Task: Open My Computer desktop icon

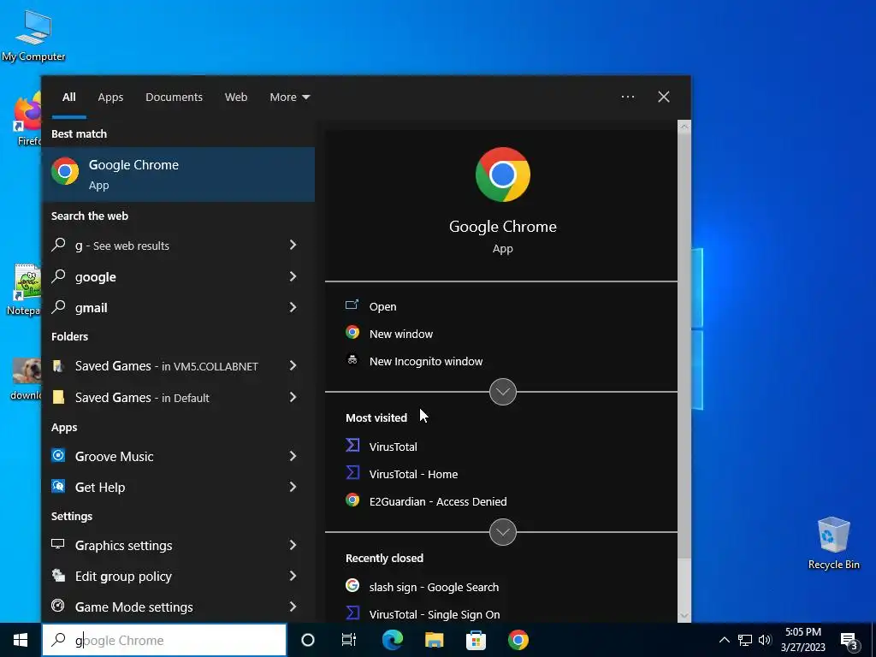Action: [33, 34]
